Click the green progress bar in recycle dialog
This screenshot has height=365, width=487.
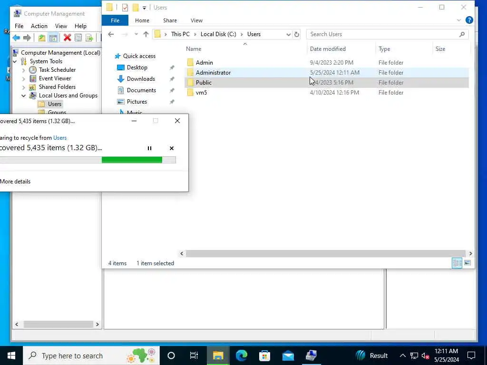(132, 160)
